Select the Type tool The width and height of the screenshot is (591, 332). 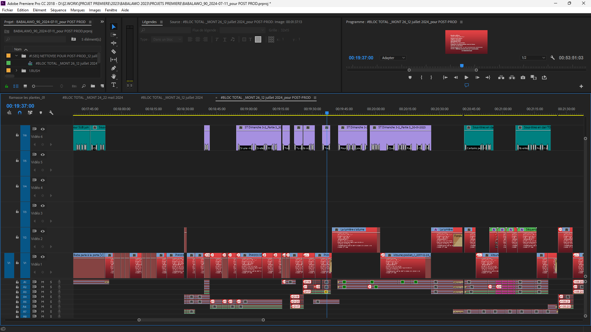coord(114,85)
